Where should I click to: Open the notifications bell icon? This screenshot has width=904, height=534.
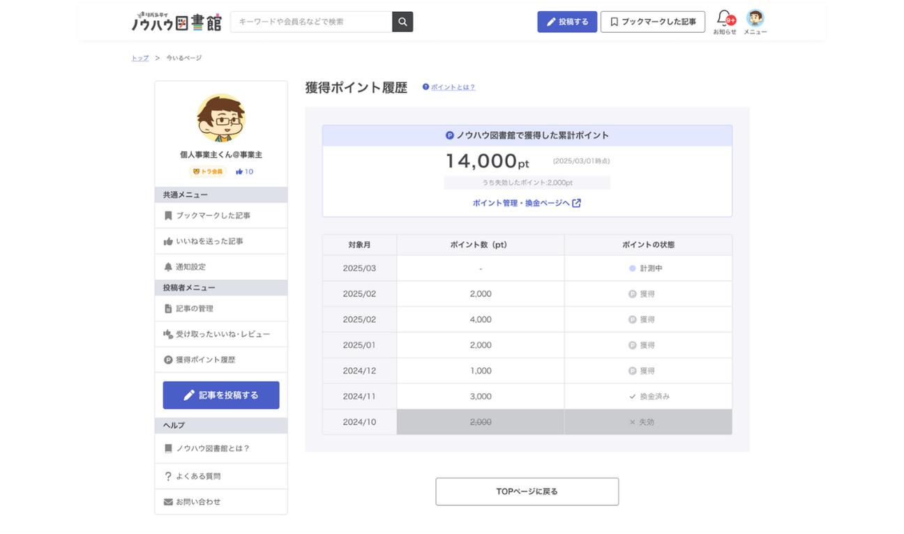(724, 17)
